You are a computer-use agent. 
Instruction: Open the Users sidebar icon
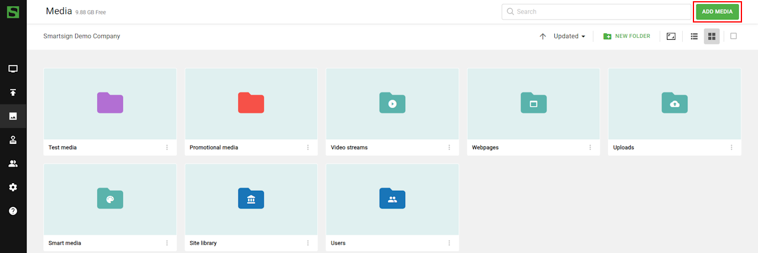pyautogui.click(x=13, y=164)
